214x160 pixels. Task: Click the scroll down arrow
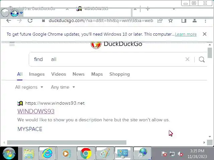tap(210, 136)
